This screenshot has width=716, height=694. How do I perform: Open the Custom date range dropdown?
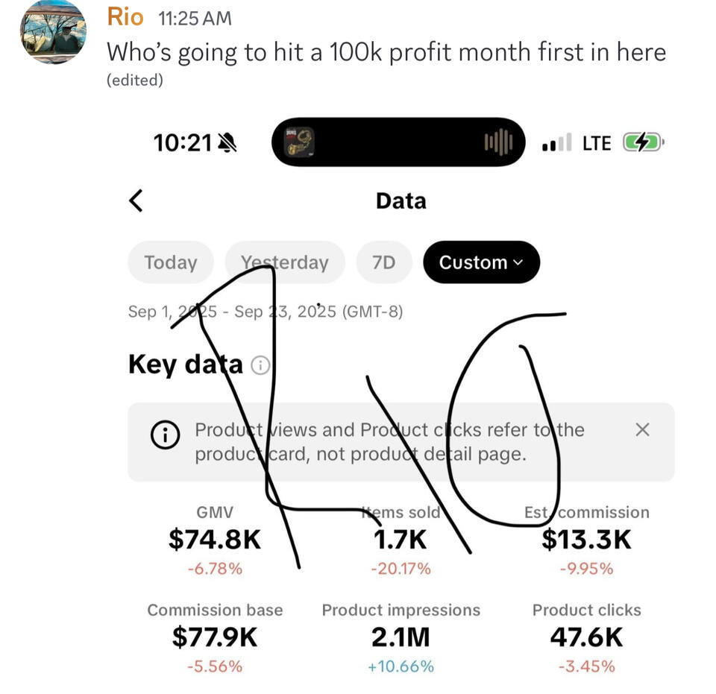pos(480,262)
